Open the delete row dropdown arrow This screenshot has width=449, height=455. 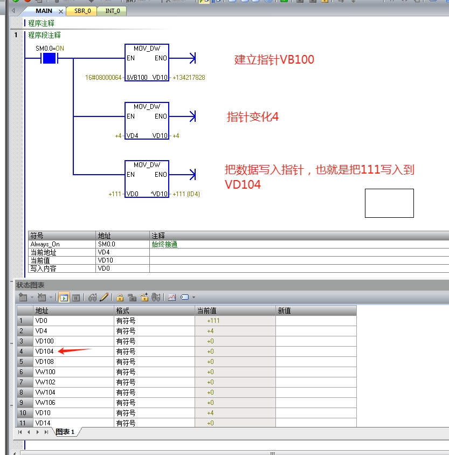click(51, 298)
